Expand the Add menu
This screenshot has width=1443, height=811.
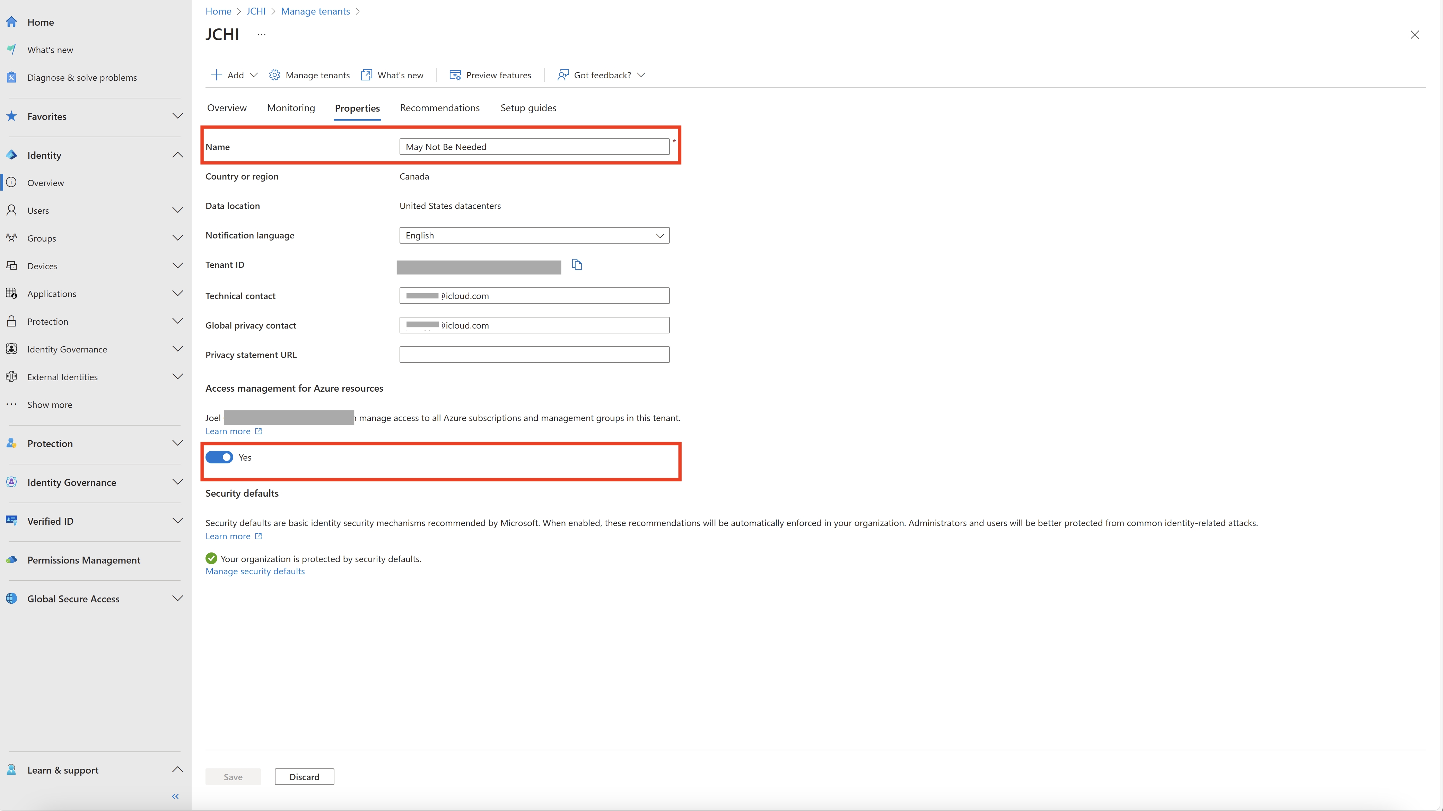tap(234, 75)
